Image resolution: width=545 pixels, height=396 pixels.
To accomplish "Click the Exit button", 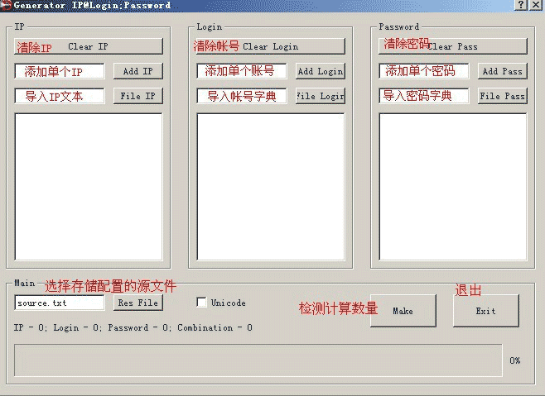I will 485,311.
